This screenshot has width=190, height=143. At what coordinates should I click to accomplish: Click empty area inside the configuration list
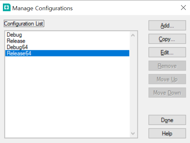67,97
